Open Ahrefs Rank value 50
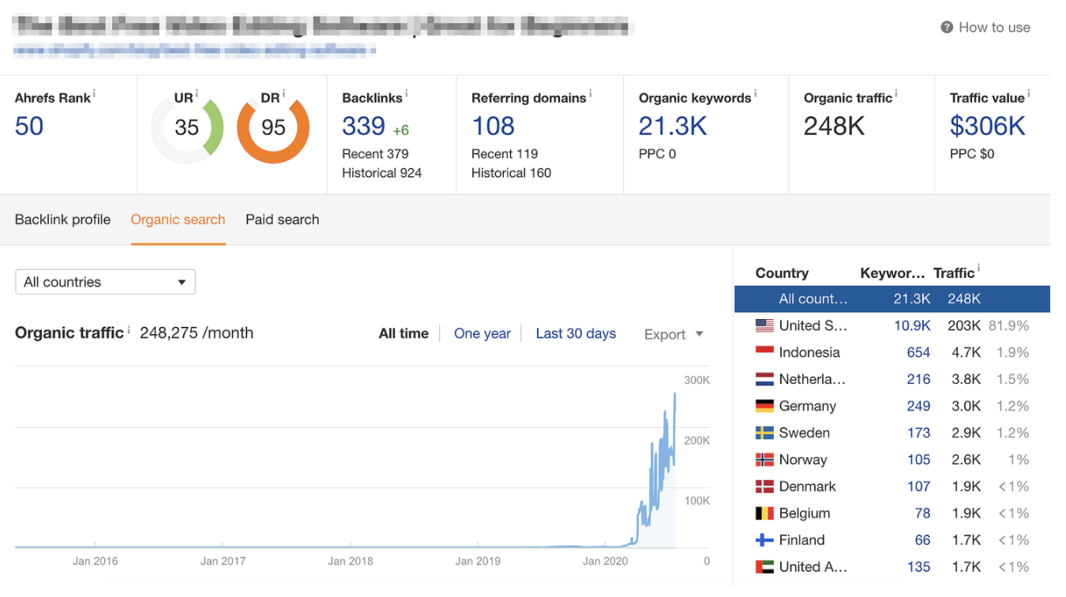The image size is (1066, 597). point(29,126)
